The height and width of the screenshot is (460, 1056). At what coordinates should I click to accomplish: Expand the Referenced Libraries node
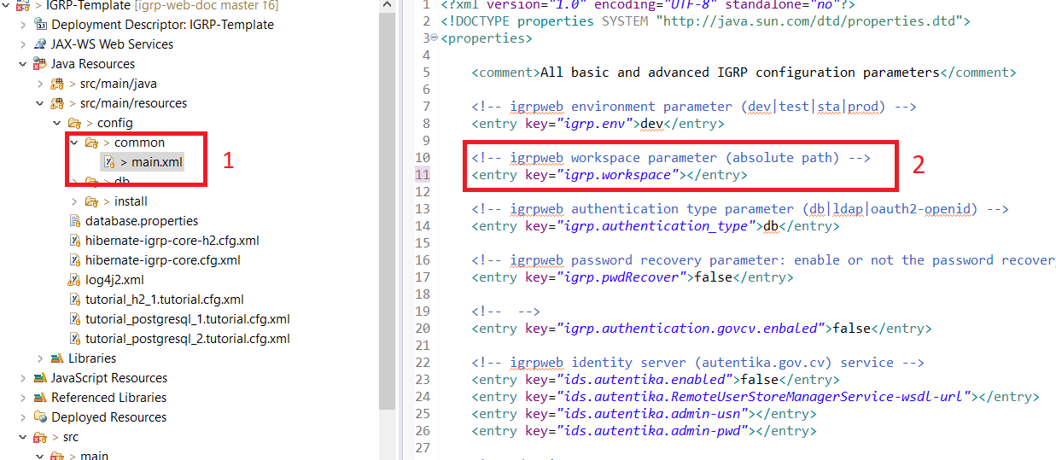click(22, 398)
